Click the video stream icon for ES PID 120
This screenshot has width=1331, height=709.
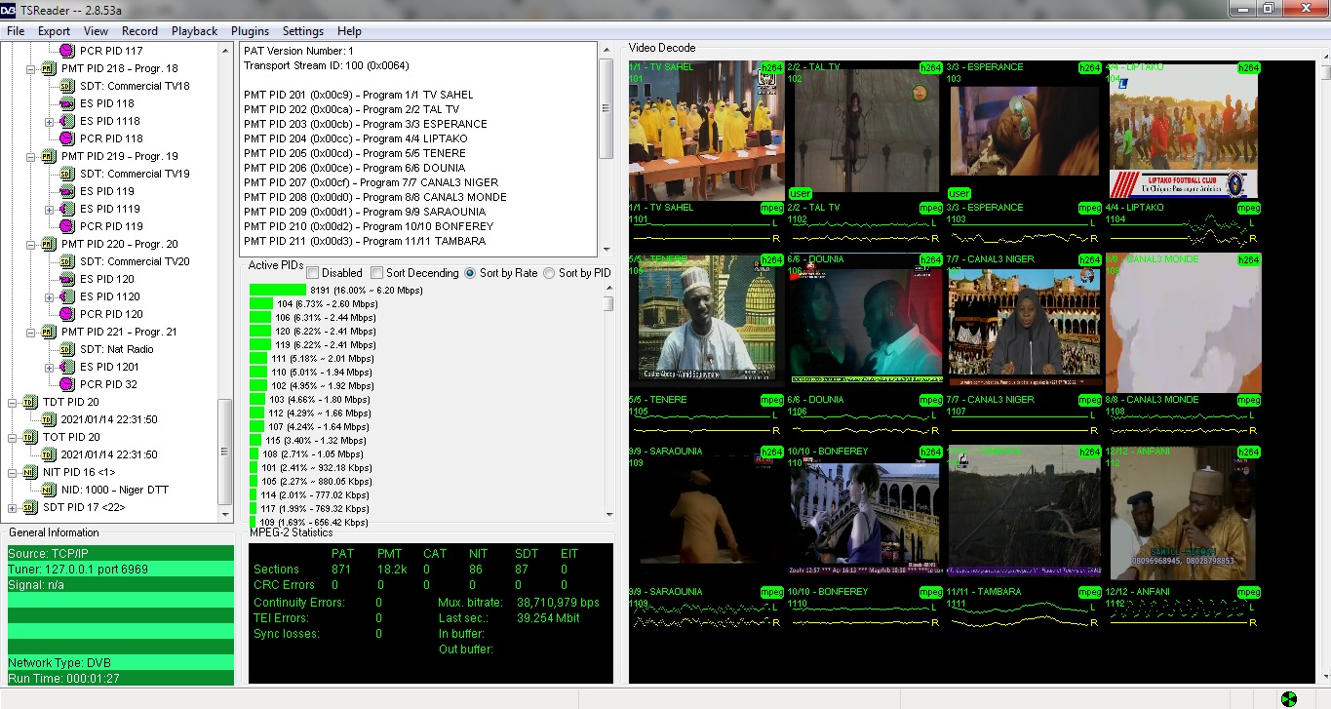66,279
